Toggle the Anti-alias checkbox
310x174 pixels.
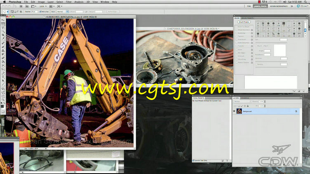40,12
